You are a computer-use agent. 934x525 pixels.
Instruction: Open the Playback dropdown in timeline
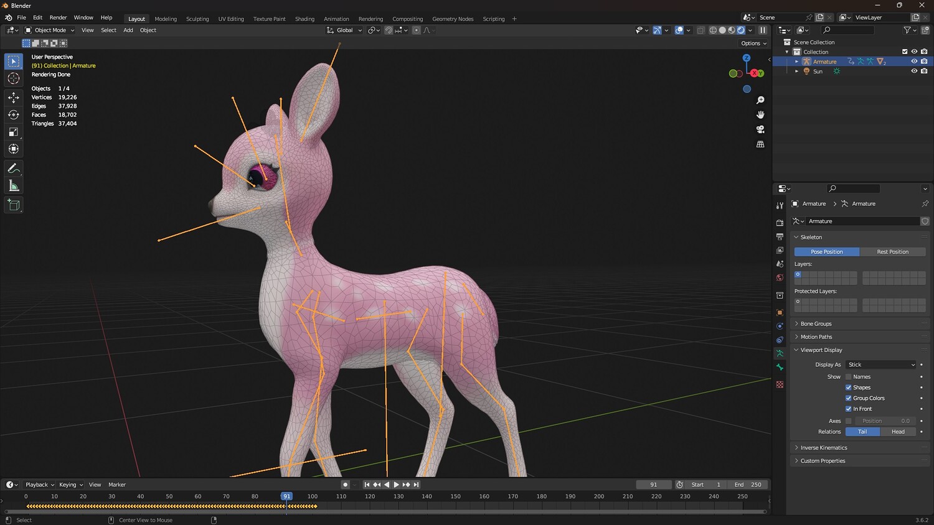coord(39,485)
